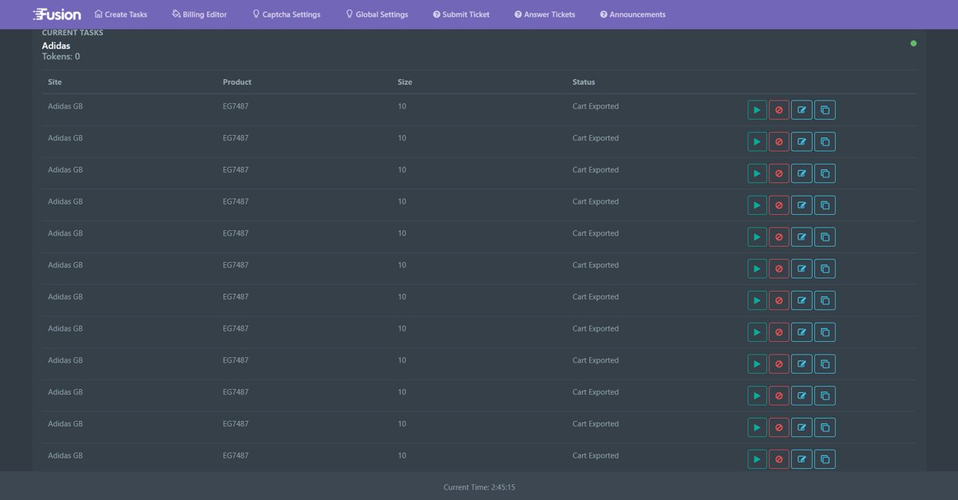The image size is (958, 500).
Task: Click the CURRENT TASKS heading
Action: 73,33
